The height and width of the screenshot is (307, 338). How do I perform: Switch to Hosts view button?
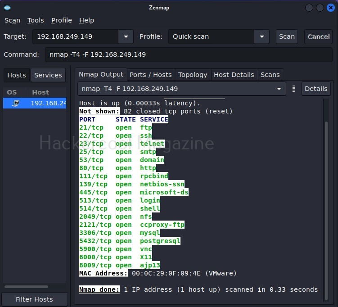pyautogui.click(x=17, y=75)
